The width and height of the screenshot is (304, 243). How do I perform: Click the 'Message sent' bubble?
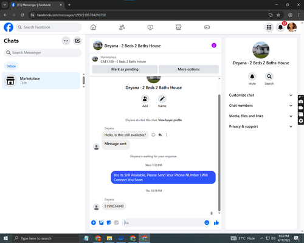[116, 144]
